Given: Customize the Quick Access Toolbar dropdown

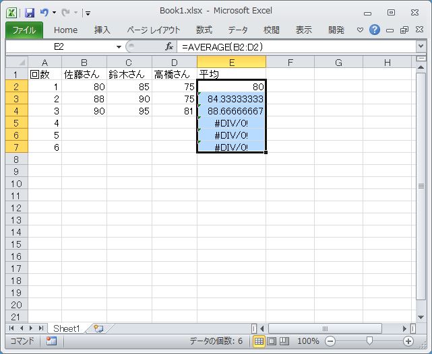Looking at the screenshot, I should click(x=88, y=13).
